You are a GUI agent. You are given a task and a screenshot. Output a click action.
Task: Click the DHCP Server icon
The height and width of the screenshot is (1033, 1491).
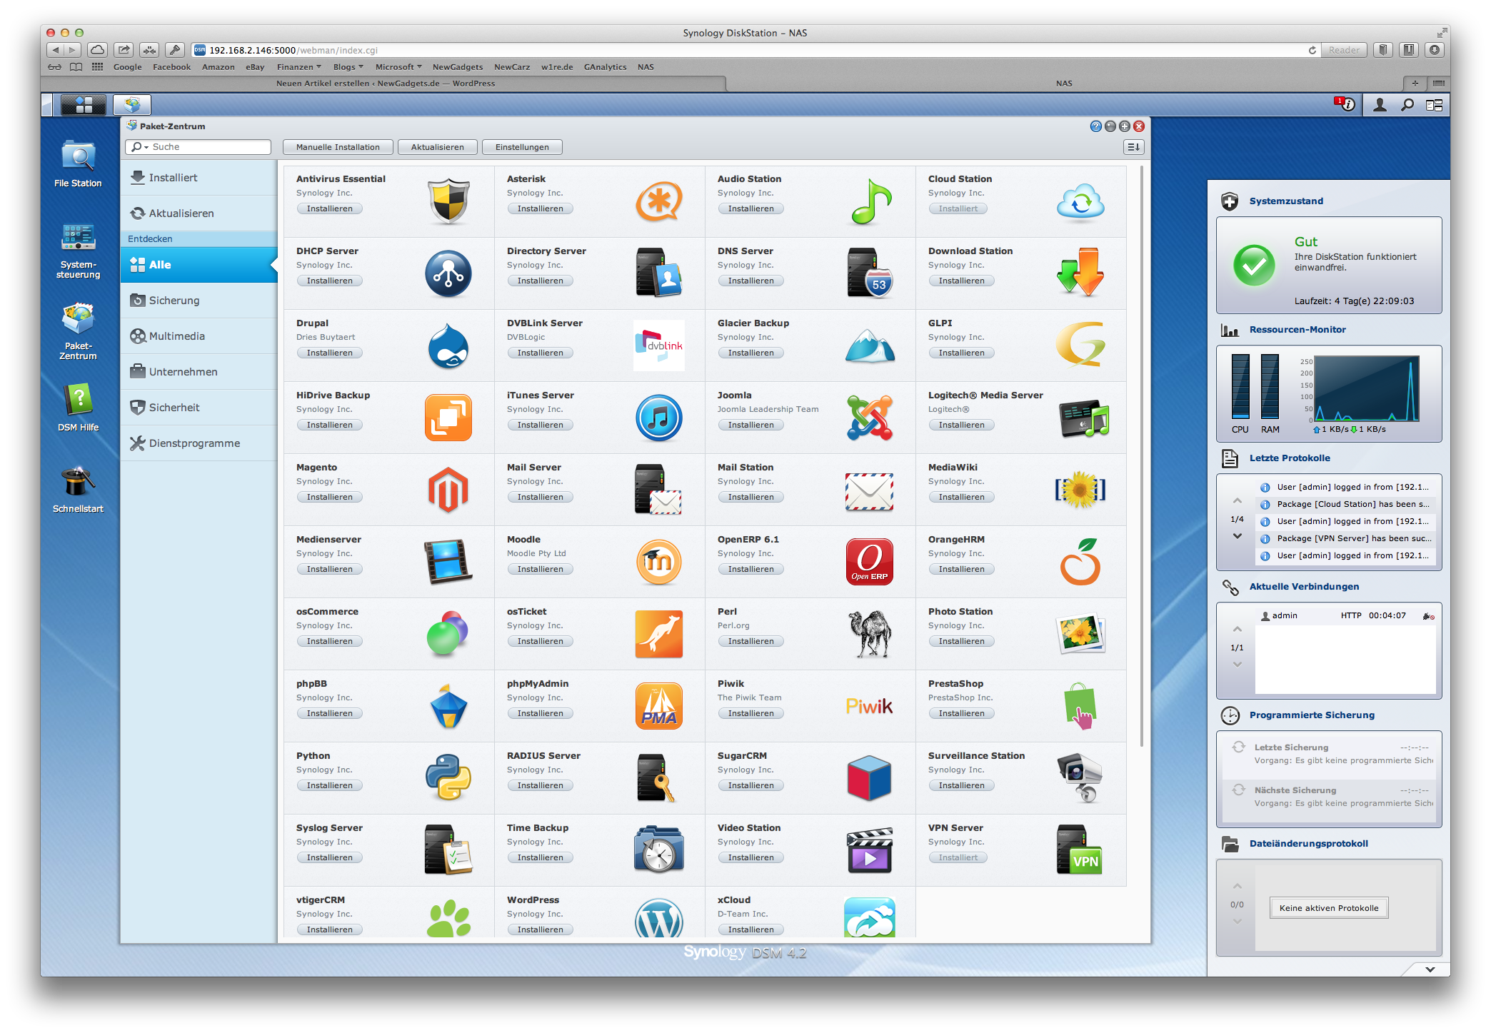pos(448,274)
